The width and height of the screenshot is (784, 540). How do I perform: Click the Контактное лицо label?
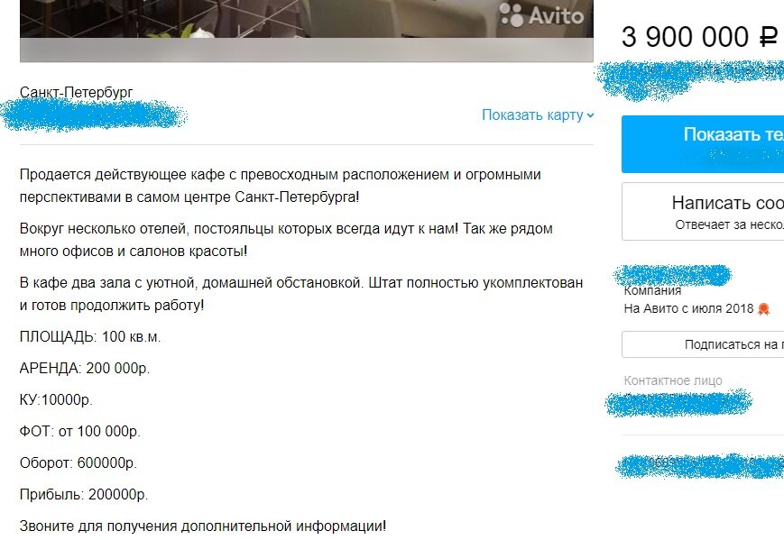point(673,380)
